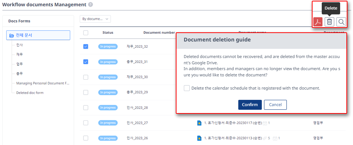353x145 pixels.
Task: Select 총무 folder in Docs Forms
Action: tap(19, 73)
